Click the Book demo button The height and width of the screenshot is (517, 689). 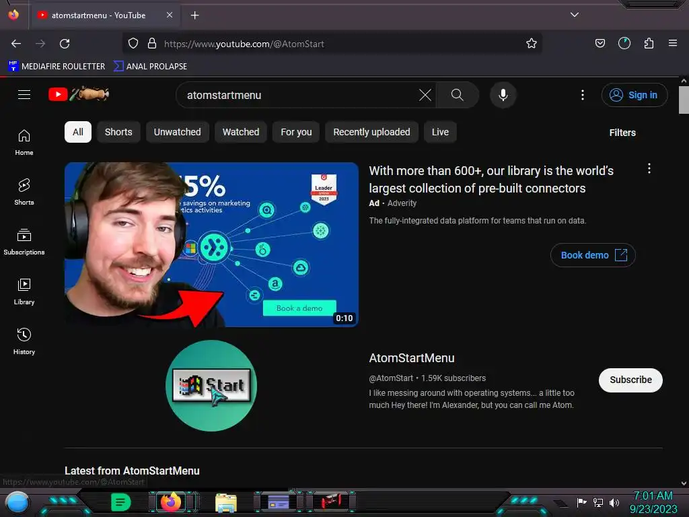(x=593, y=255)
